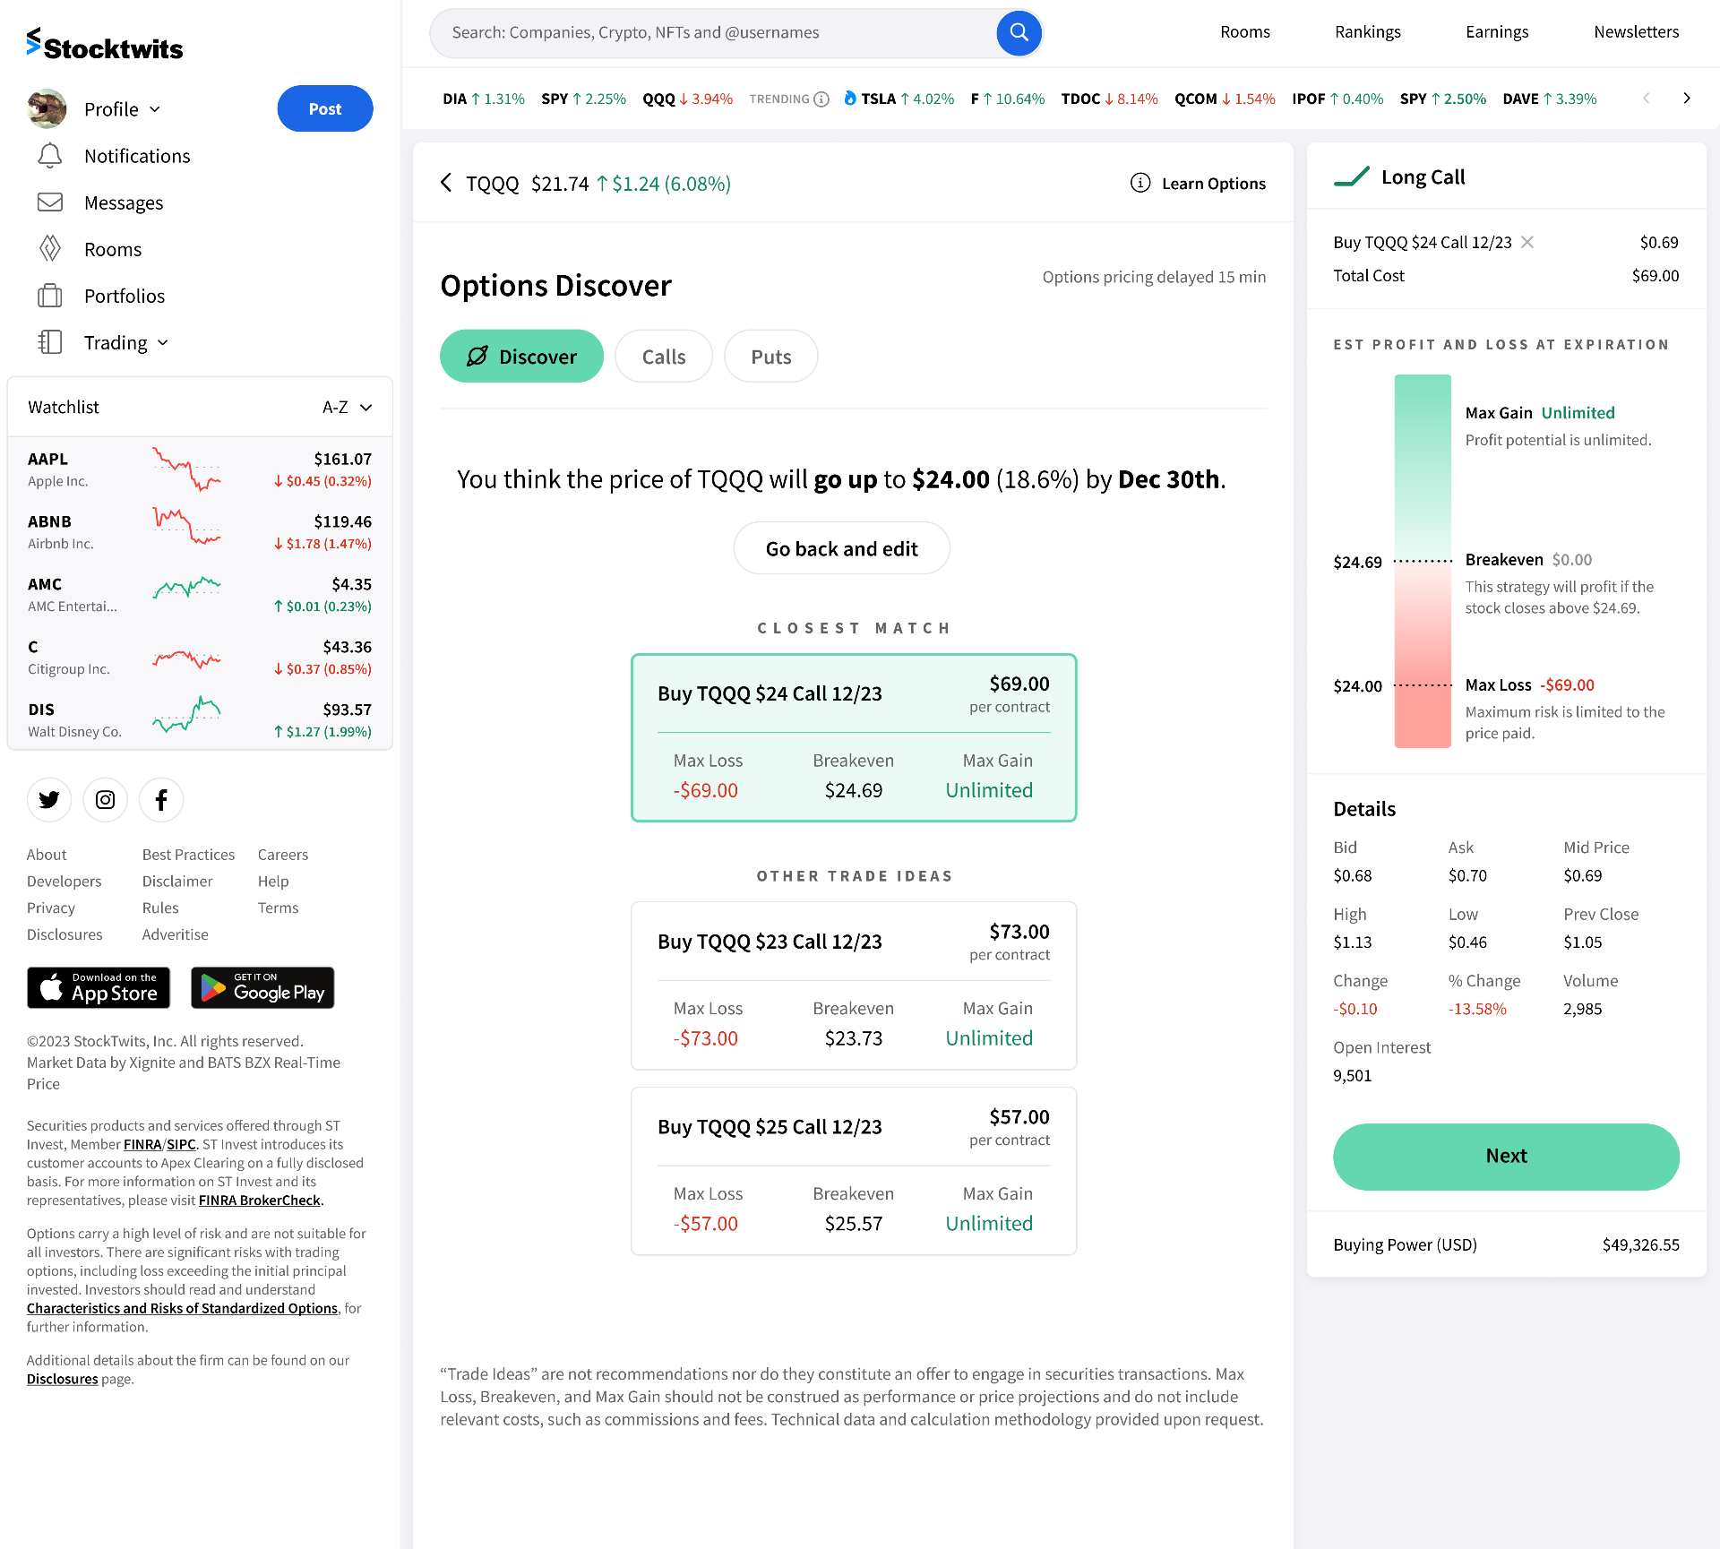Open Portfolios from the sidebar icon
The width and height of the screenshot is (1720, 1549).
tap(50, 296)
